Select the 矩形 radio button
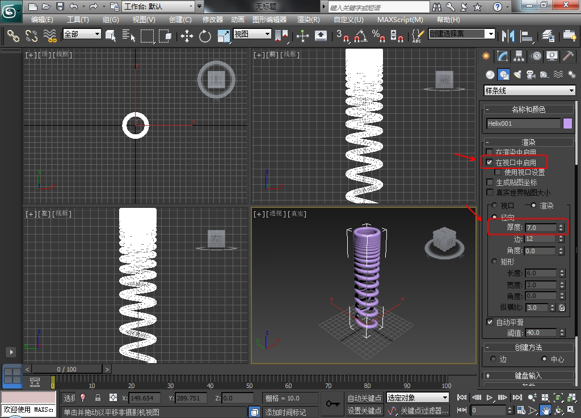Viewport: 581px width, 418px height. (x=494, y=262)
